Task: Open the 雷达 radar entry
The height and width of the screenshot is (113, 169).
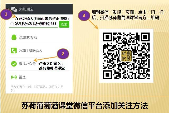Action: point(39,77)
